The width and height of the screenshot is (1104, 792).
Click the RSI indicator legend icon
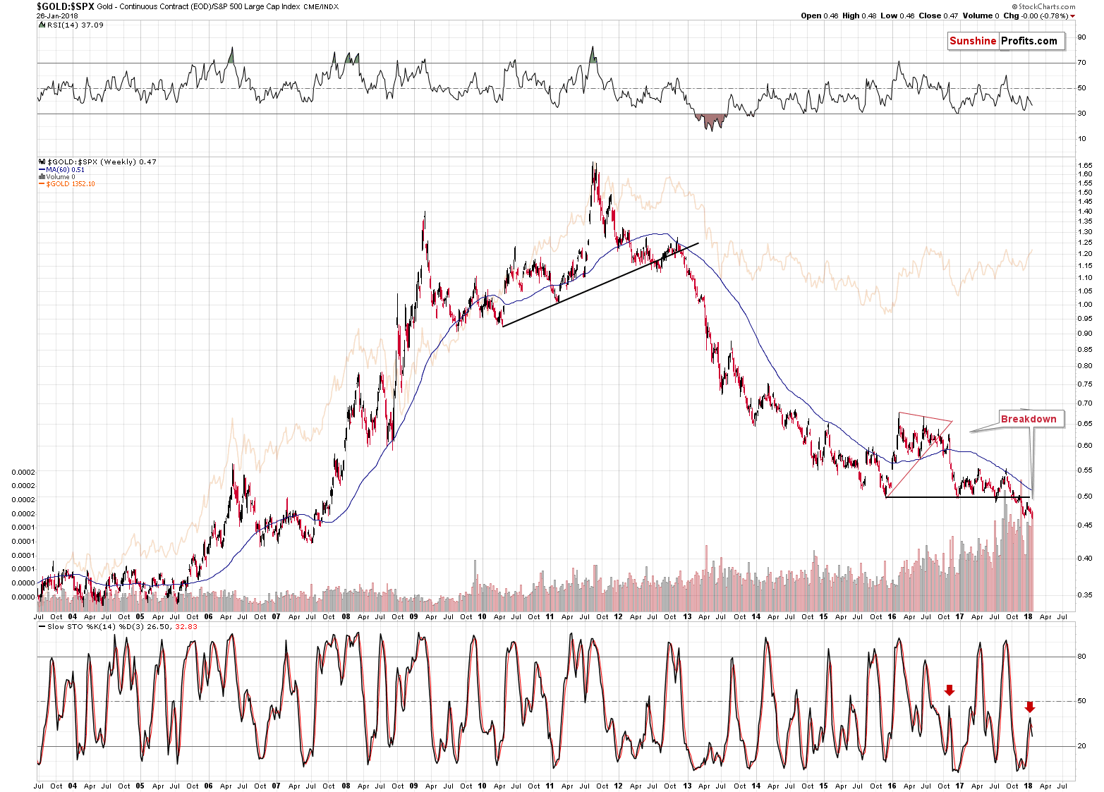[42, 25]
